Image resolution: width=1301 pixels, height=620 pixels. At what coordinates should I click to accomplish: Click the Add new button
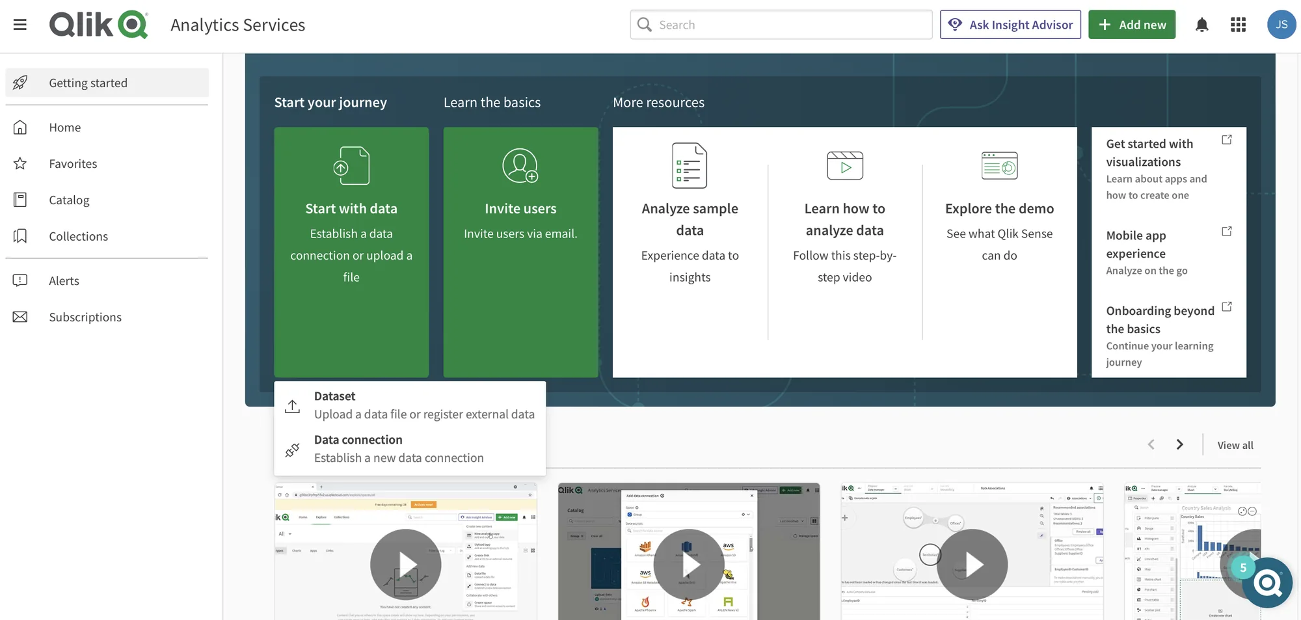pyautogui.click(x=1132, y=25)
